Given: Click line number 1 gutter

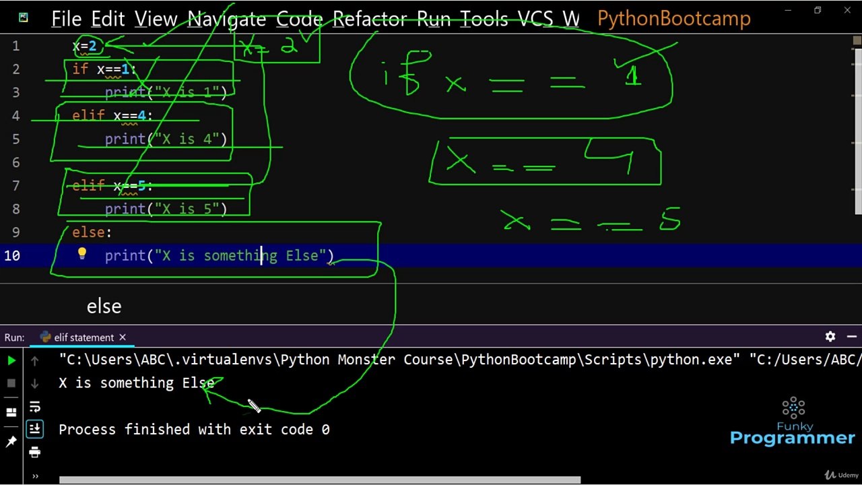Looking at the screenshot, I should coord(15,46).
